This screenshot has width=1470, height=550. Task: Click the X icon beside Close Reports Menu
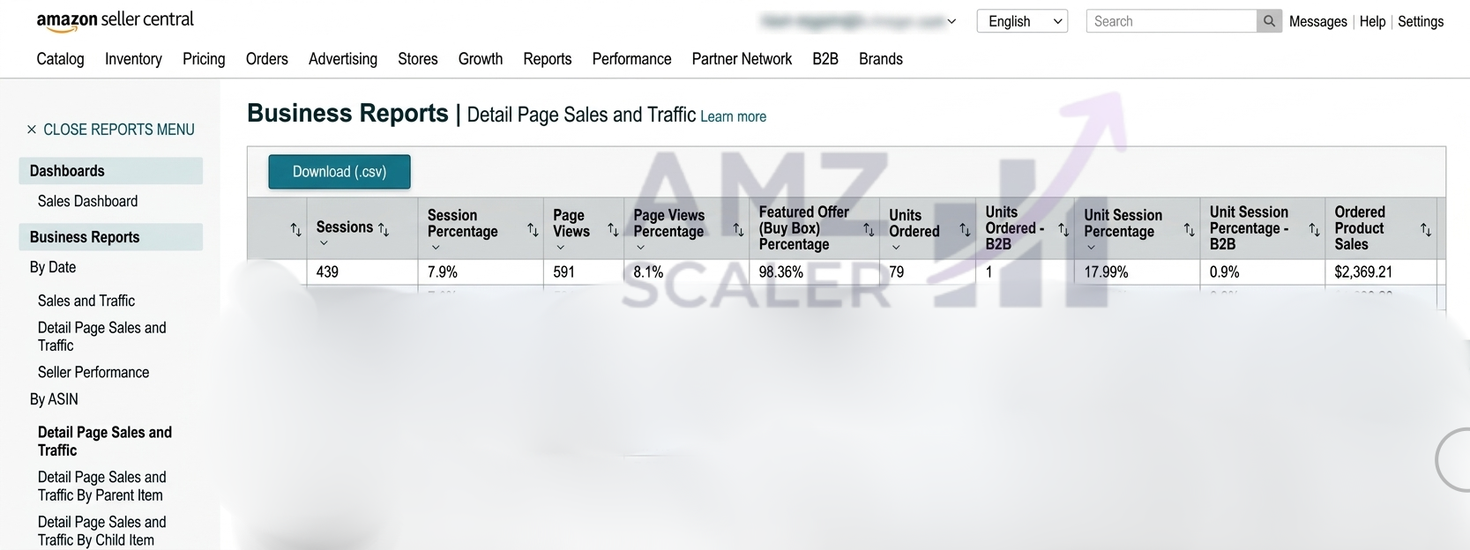(x=32, y=130)
